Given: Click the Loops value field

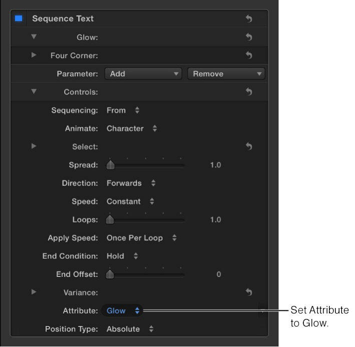Looking at the screenshot, I should [215, 219].
